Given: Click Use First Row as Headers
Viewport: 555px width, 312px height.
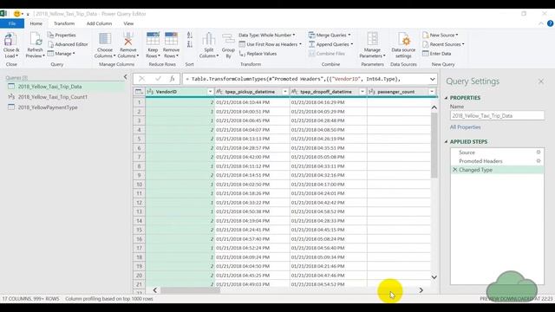Looking at the screenshot, I should pos(271,44).
